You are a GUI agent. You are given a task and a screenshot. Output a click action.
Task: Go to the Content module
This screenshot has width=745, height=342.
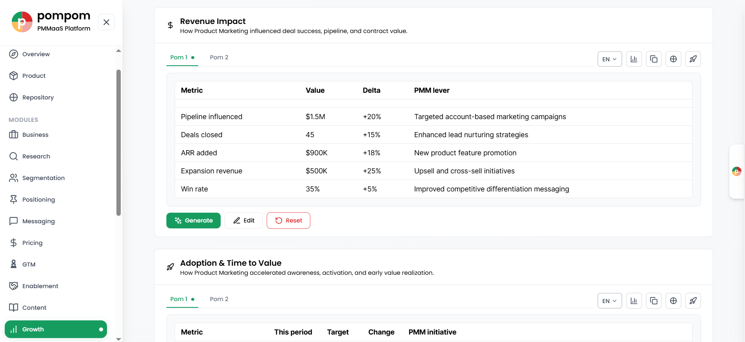[56, 308]
